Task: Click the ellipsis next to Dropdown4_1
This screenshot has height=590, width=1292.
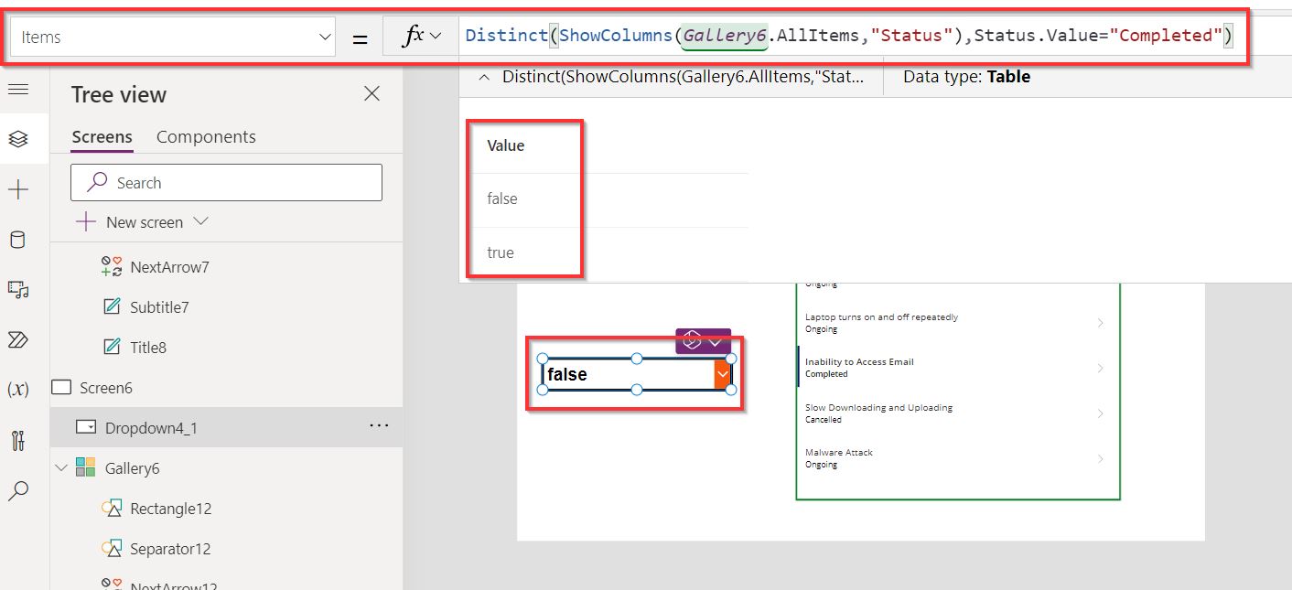Action: (379, 427)
